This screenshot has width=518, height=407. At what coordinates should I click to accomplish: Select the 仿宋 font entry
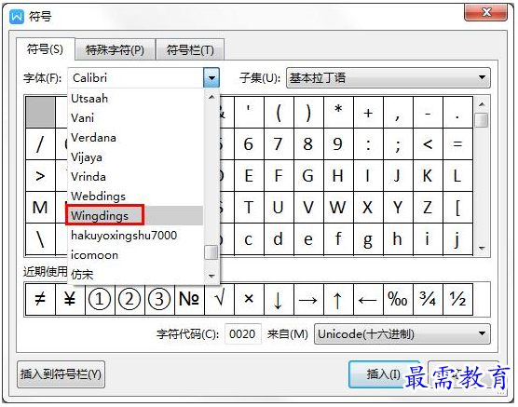(135, 274)
